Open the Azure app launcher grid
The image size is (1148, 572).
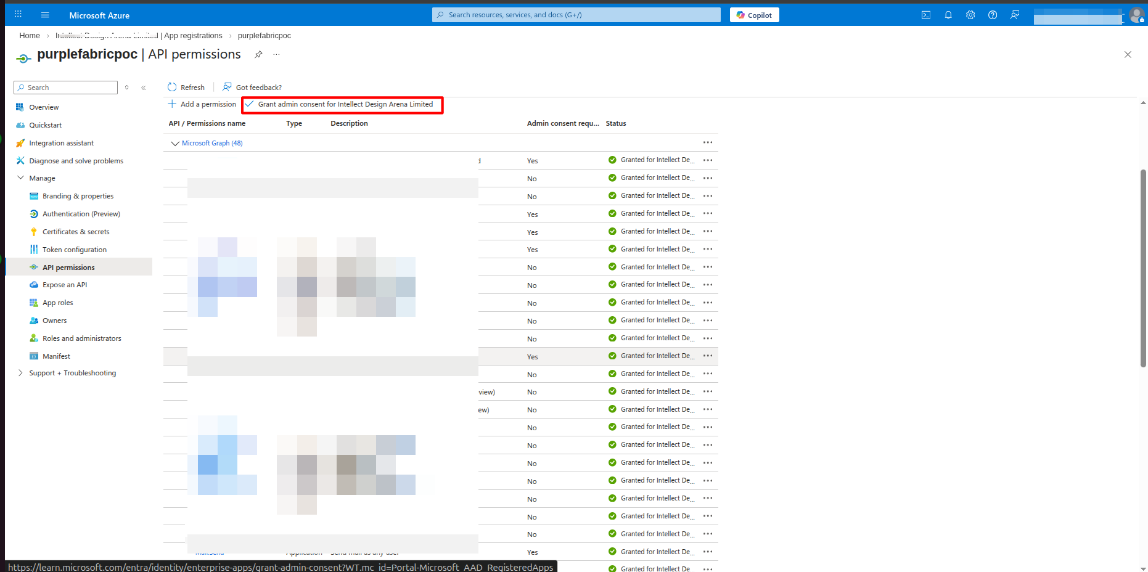[x=18, y=14]
